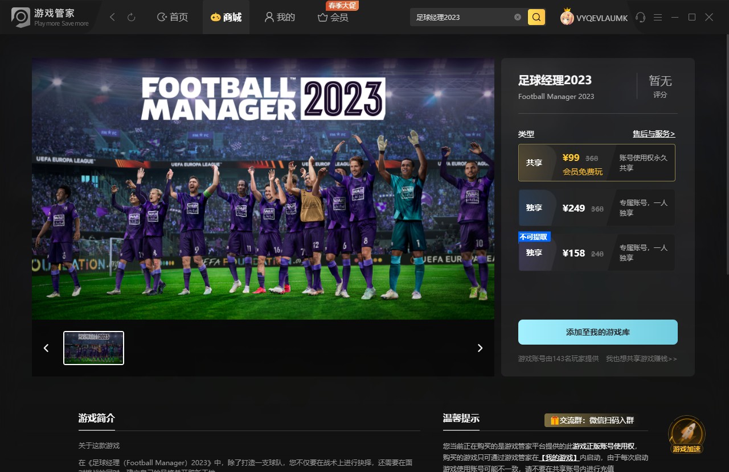
Task: Maximize the 游戏管家 window
Action: (692, 18)
